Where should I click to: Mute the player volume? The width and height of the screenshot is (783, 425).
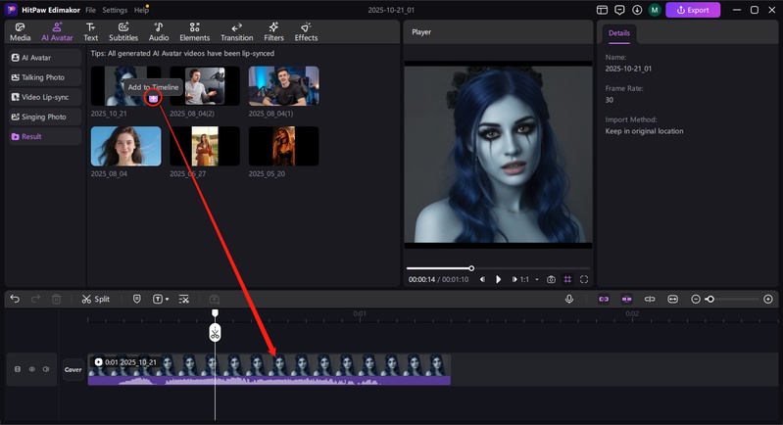[482, 279]
